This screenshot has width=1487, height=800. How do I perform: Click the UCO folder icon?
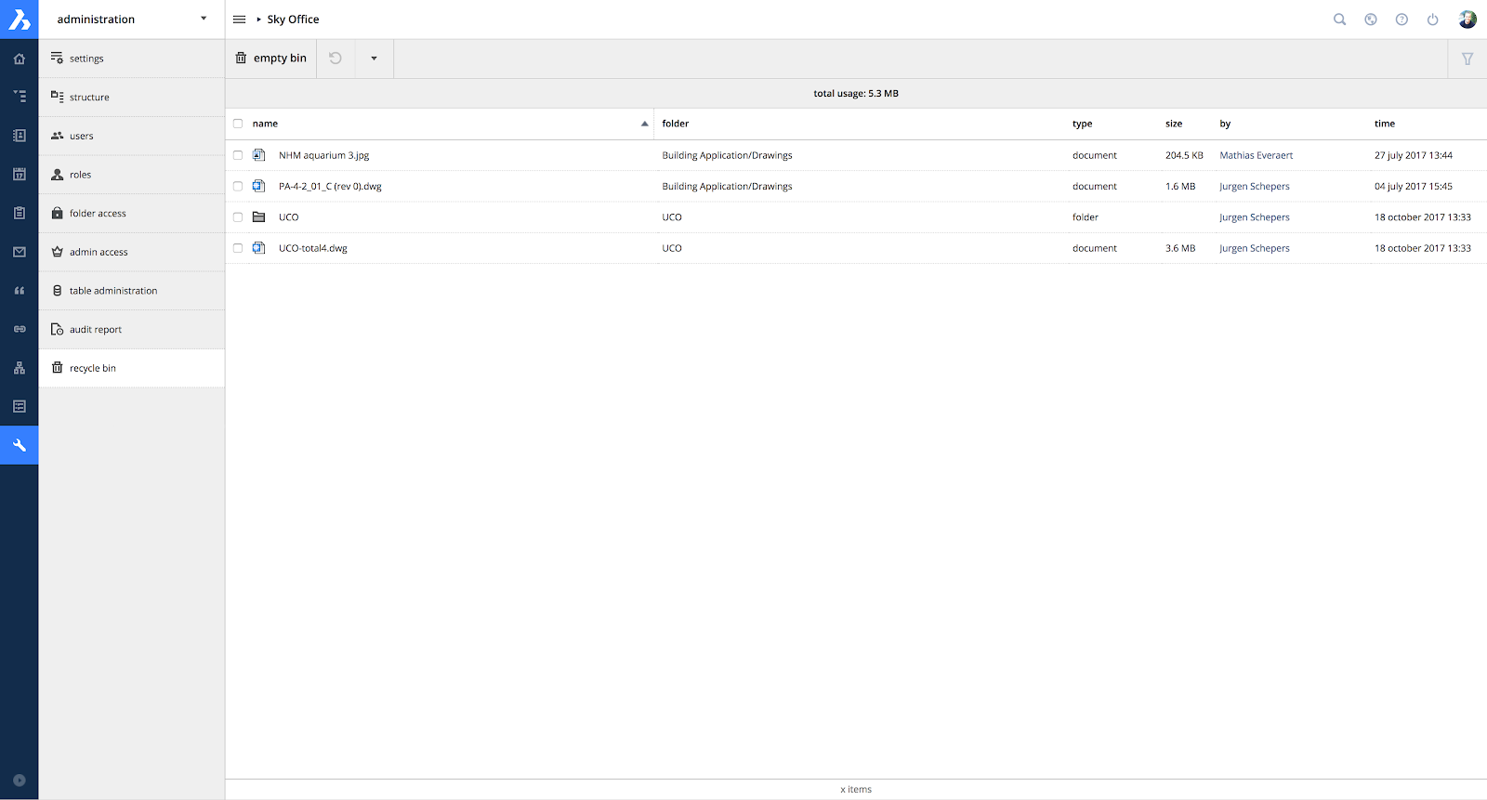pos(259,217)
